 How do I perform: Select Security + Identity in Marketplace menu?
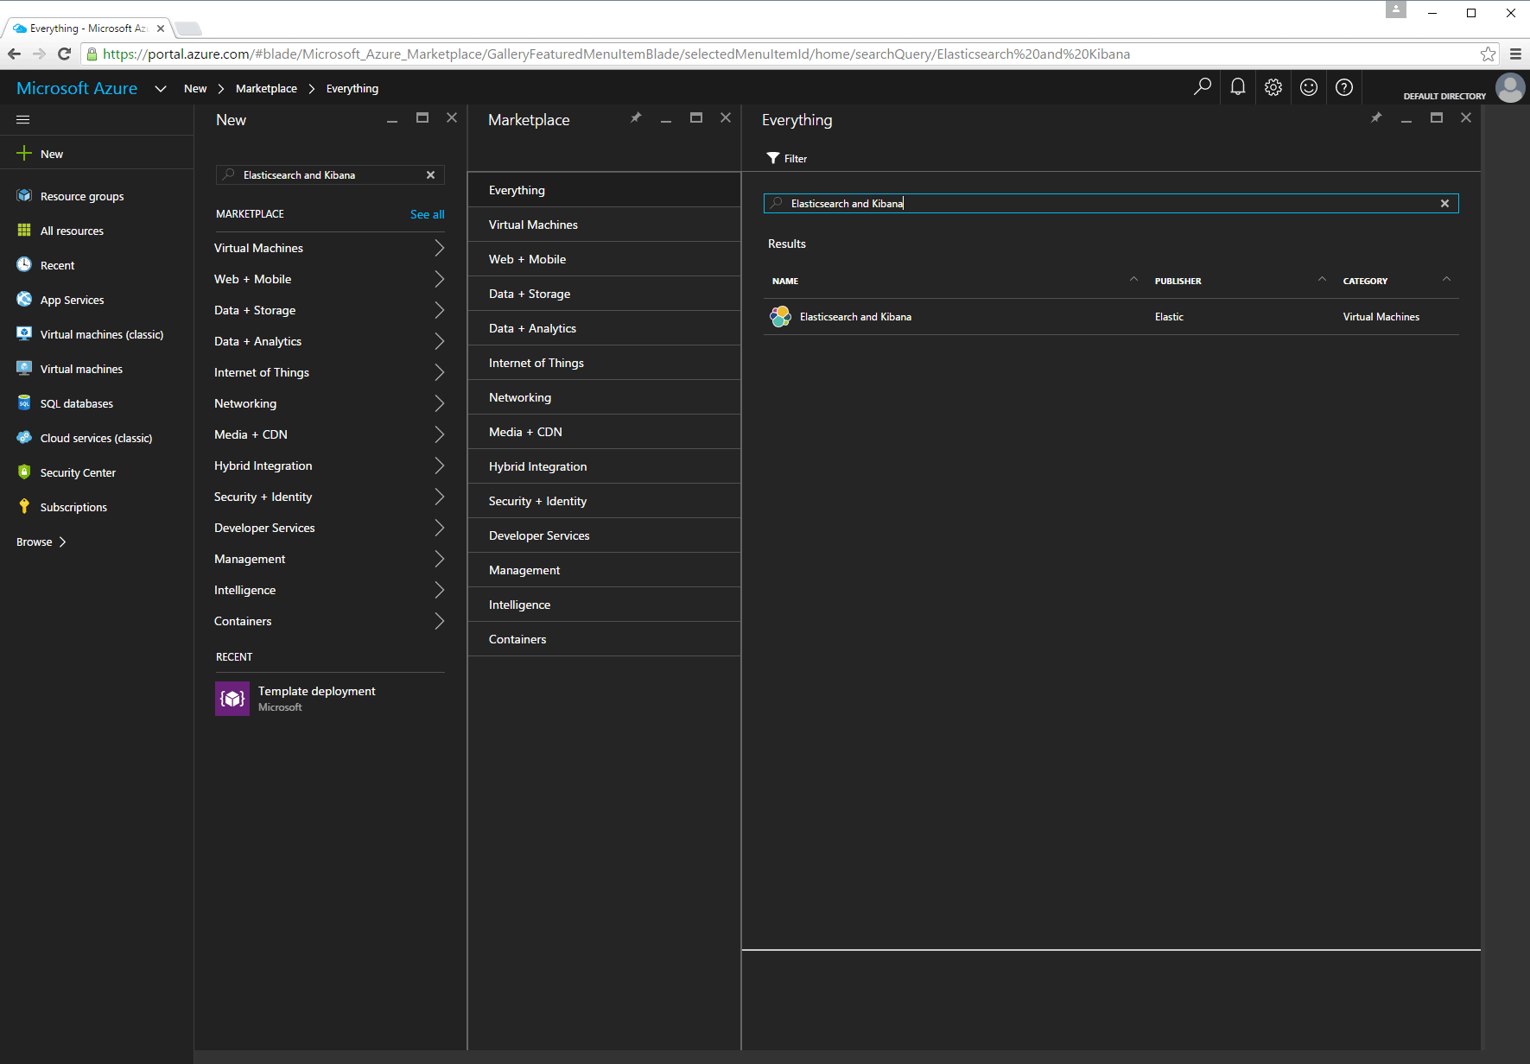tap(604, 501)
